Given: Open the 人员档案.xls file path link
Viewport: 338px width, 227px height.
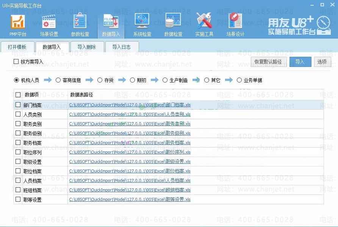Looking at the screenshot, I should pyautogui.click(x=130, y=181).
